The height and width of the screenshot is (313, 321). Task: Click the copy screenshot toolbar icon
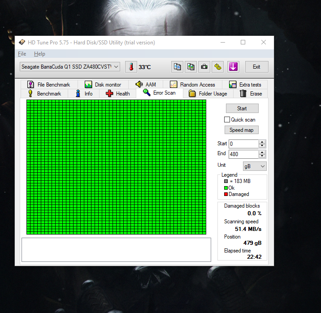coord(191,67)
